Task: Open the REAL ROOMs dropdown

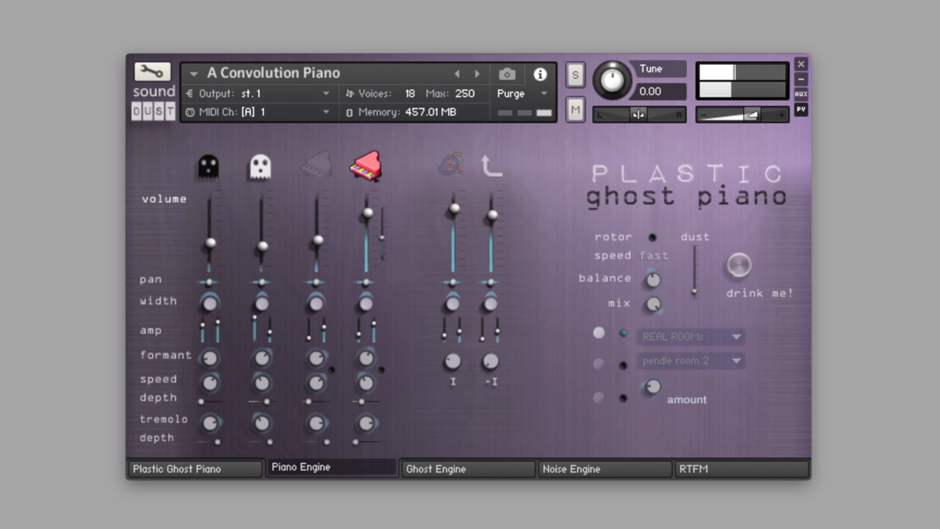Action: point(690,337)
